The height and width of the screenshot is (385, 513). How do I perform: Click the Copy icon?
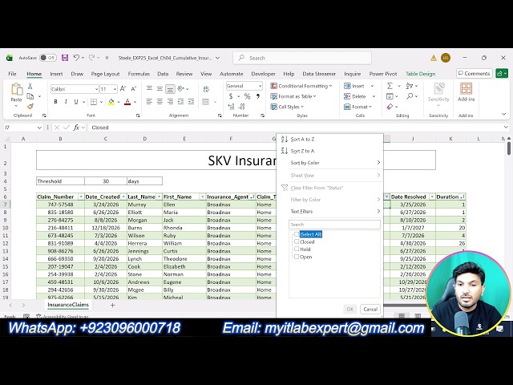[x=30, y=96]
